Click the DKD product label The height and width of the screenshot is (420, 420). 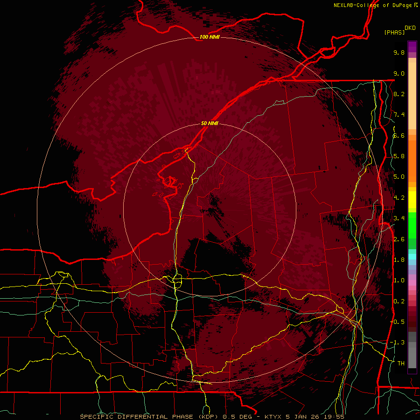pos(410,28)
